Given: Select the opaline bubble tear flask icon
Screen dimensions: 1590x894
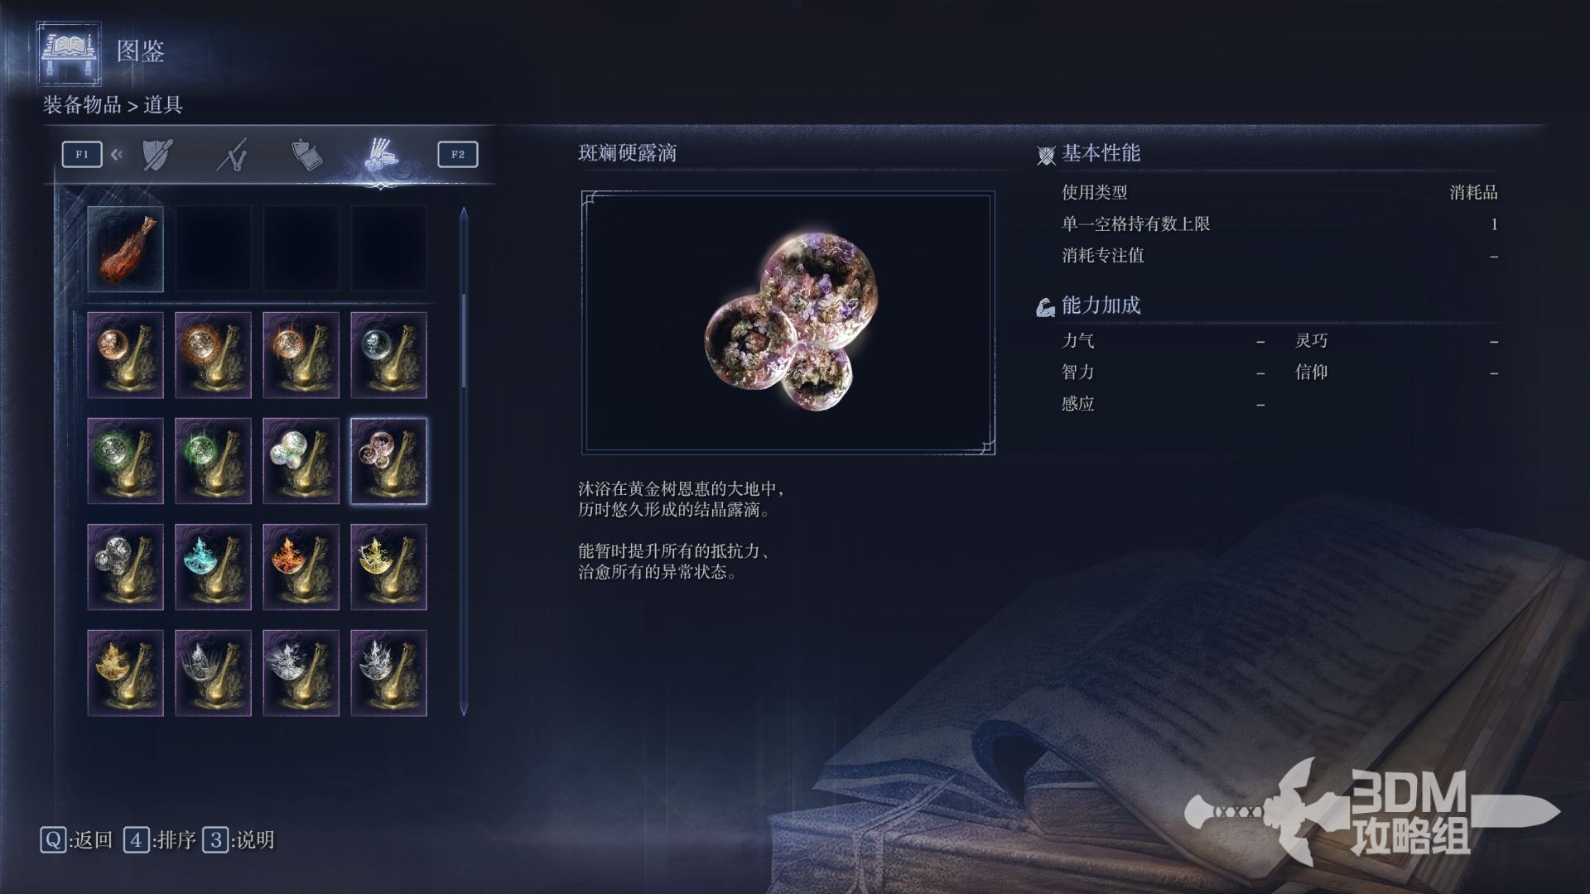Looking at the screenshot, I should 301,461.
